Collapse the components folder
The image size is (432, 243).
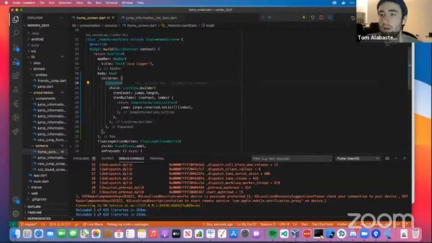coord(45,99)
